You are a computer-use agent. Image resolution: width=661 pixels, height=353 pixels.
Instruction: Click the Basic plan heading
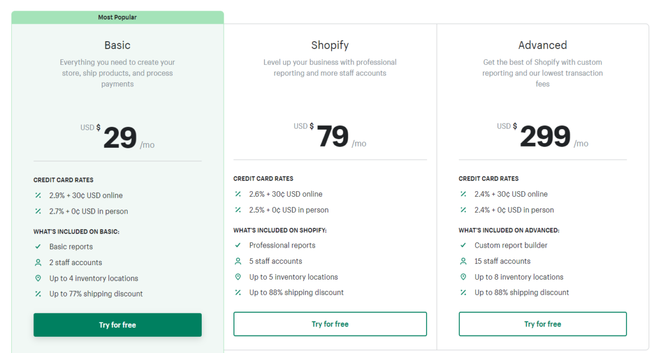click(x=117, y=45)
